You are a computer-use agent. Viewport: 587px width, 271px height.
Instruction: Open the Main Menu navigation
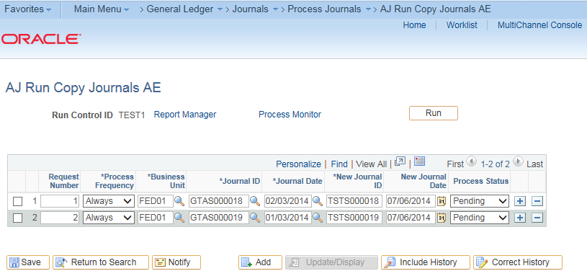(102, 9)
